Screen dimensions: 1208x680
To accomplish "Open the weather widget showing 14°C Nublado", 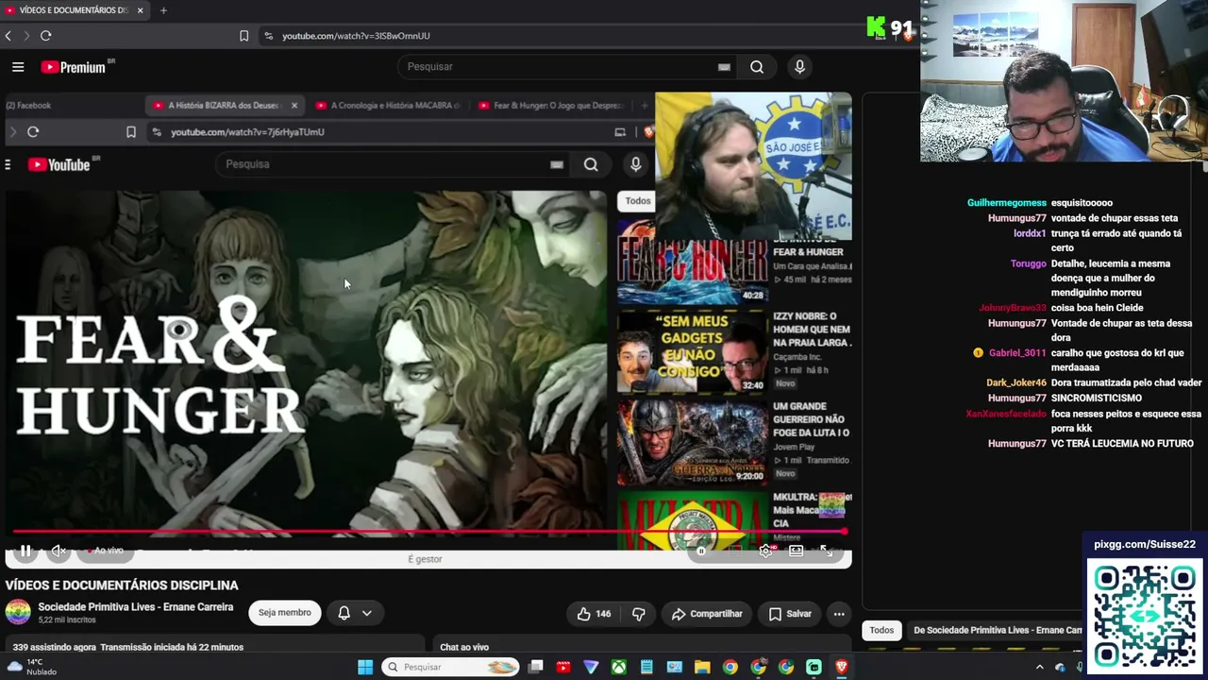I will [30, 668].
